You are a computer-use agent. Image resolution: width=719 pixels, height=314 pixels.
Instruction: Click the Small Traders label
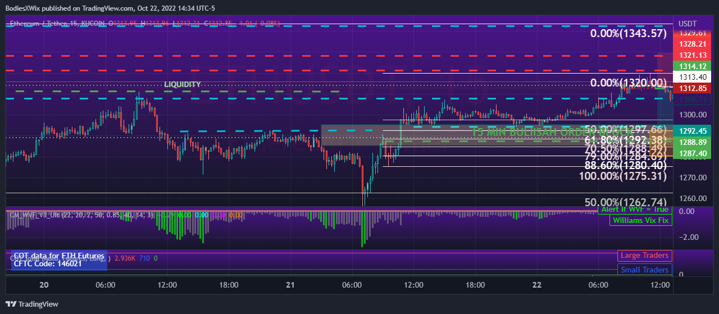tap(644, 270)
